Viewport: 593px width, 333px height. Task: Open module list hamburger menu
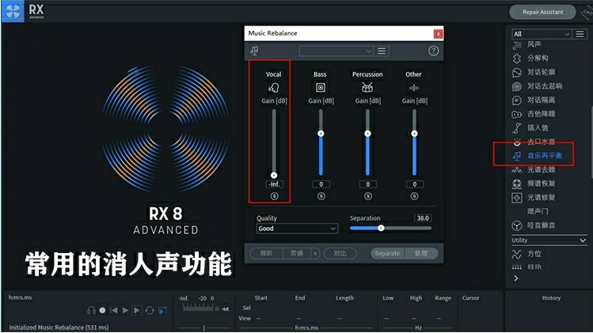point(580,34)
